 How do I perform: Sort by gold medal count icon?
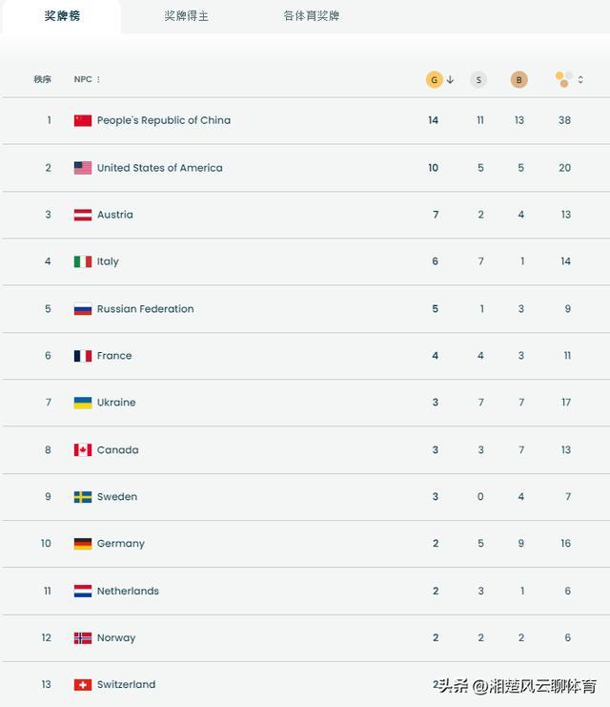coord(434,80)
